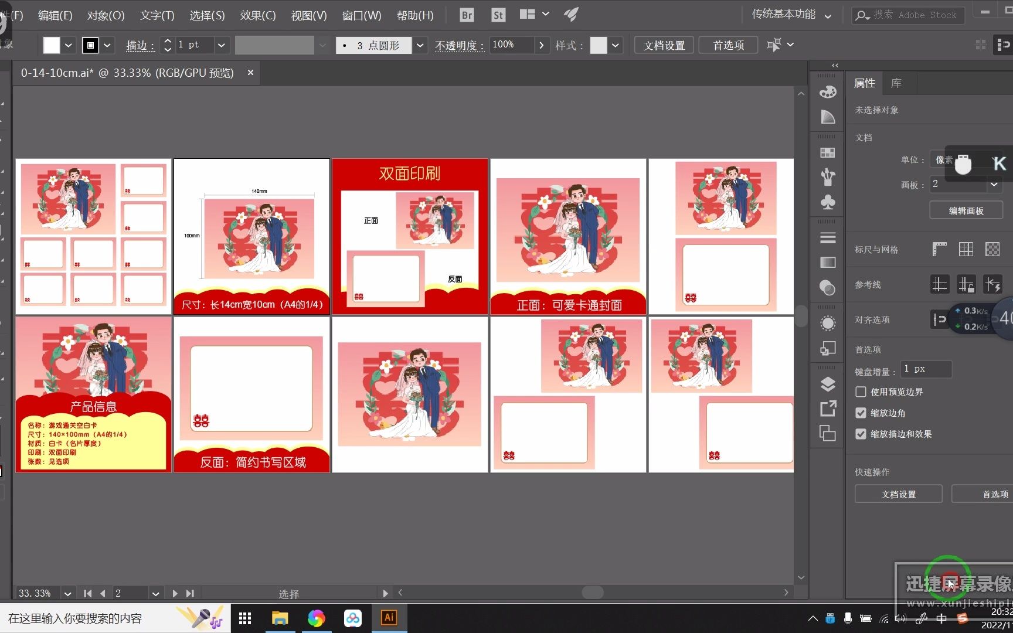Collapse the panel dock with double arrows
Image resolution: width=1013 pixels, height=633 pixels.
pyautogui.click(x=835, y=65)
